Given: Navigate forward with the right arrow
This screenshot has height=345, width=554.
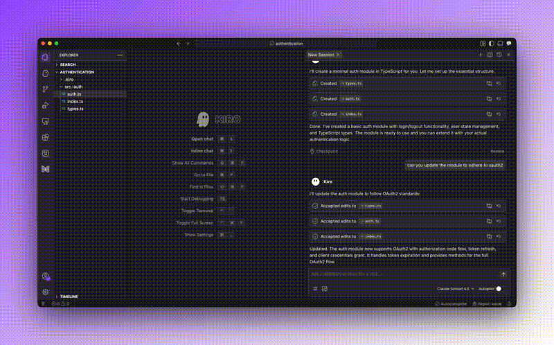Looking at the screenshot, I should 187,44.
